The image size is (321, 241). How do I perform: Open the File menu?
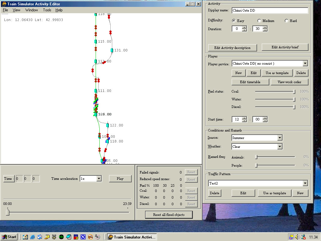pyautogui.click(x=5, y=10)
